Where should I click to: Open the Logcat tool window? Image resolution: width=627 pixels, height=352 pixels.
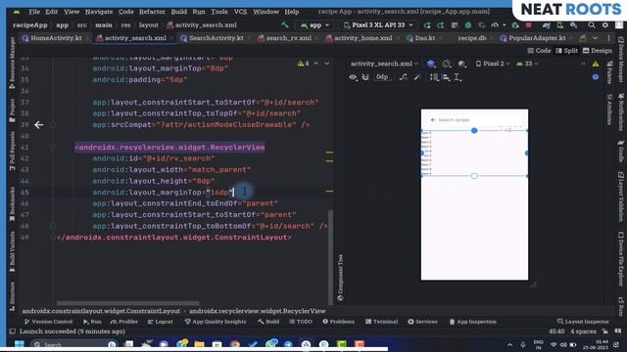(x=161, y=322)
